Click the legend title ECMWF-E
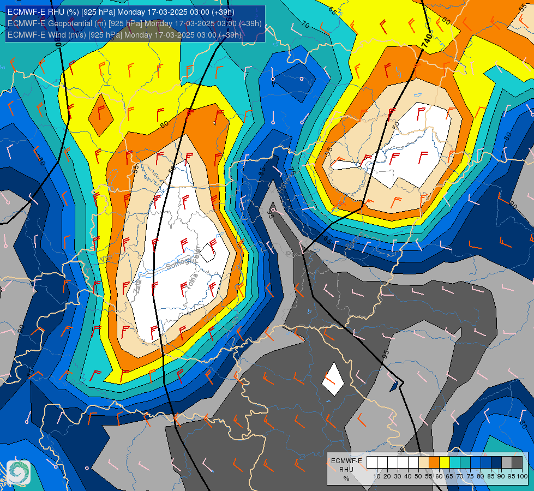Screen dimensions: 534x491 point(346,460)
